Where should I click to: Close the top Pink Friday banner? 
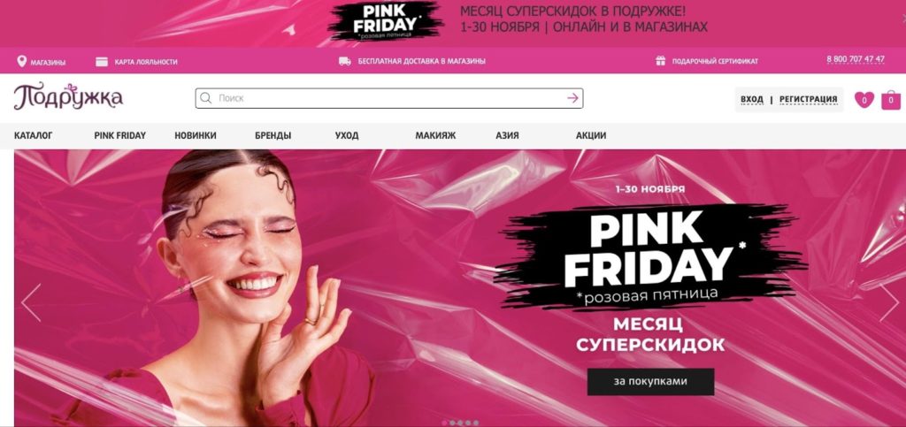point(903,19)
